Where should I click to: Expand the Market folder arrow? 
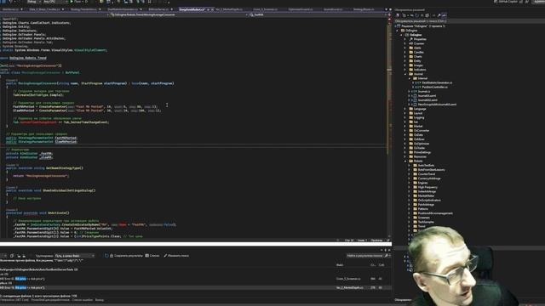pos(405,127)
